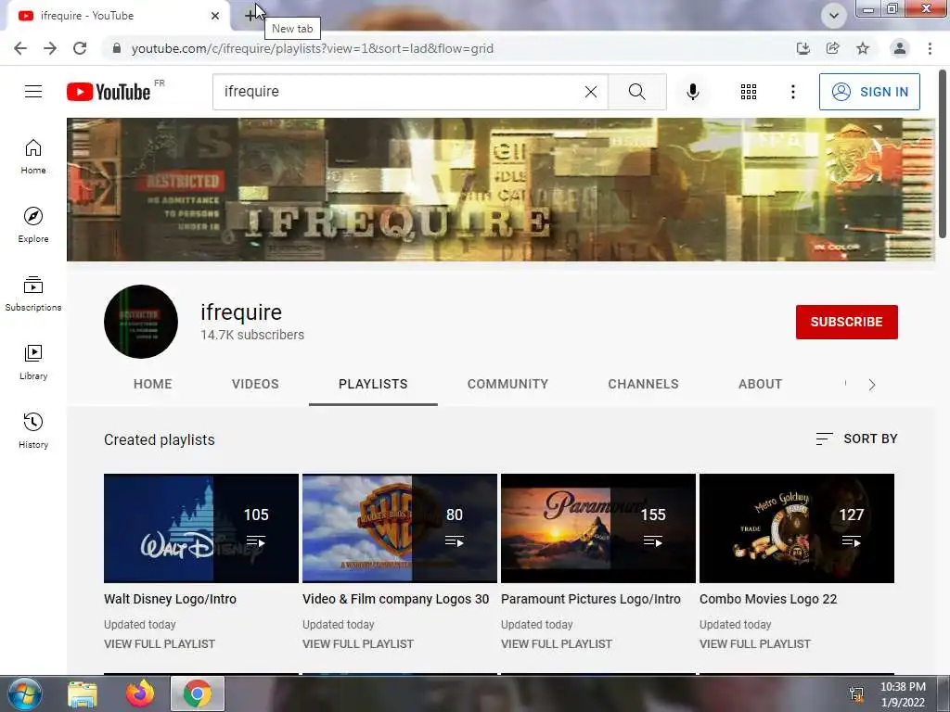The width and height of the screenshot is (950, 712).
Task: Click the Walt Disney Logo/Intro title
Action: [x=171, y=600]
